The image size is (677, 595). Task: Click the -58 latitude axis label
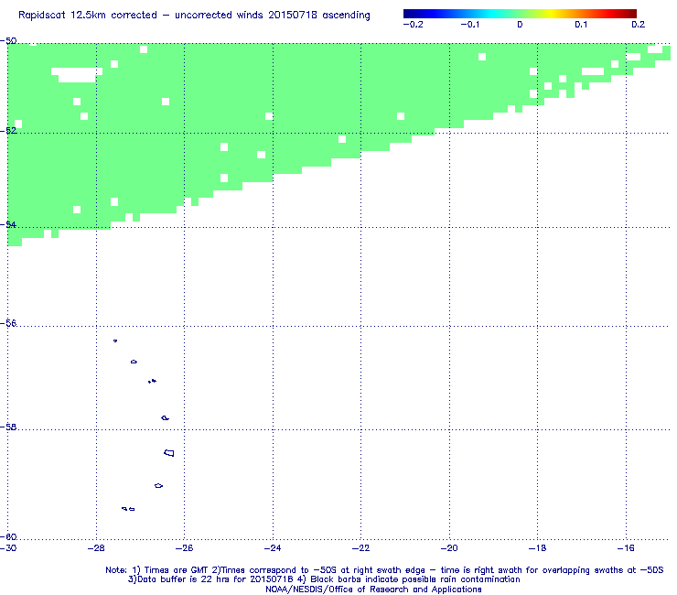8,427
